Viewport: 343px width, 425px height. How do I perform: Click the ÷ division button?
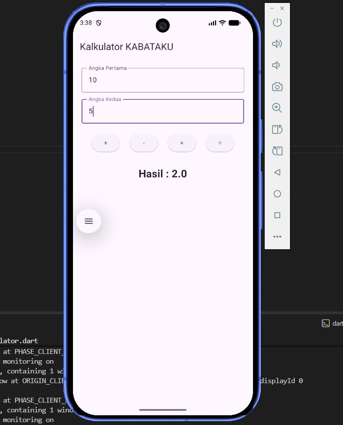[x=220, y=143]
